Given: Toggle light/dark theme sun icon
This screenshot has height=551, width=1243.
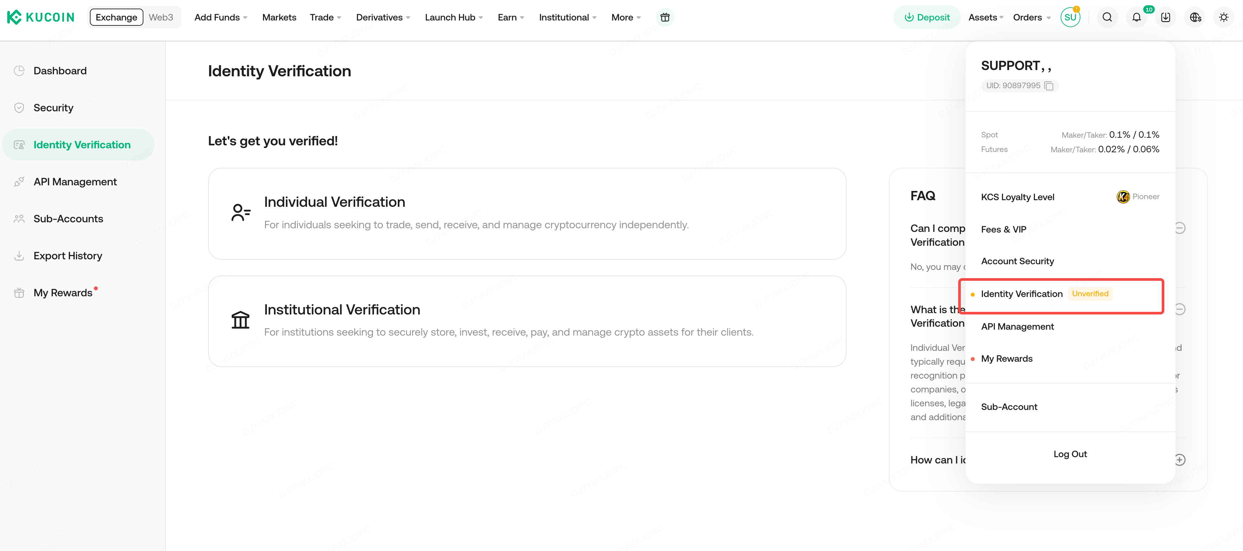Looking at the screenshot, I should coord(1223,18).
